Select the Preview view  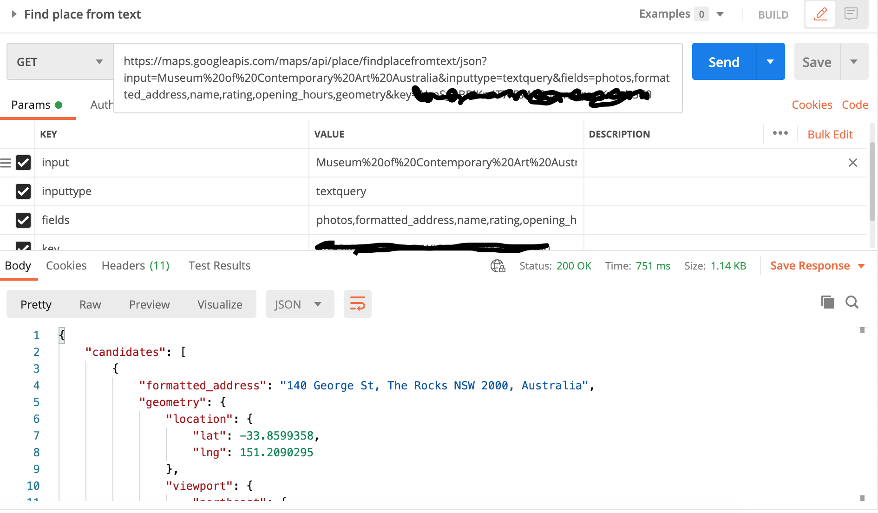[x=150, y=304]
